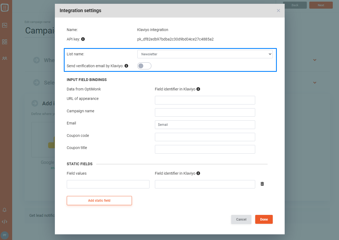Confirm settings with the Done button

[264, 219]
